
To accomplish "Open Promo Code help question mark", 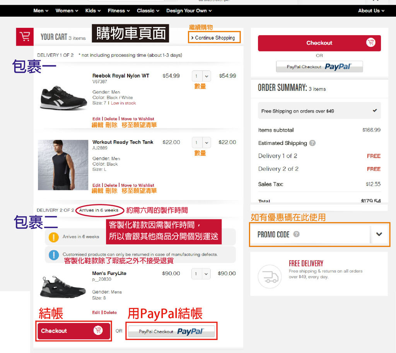I will pos(297,234).
